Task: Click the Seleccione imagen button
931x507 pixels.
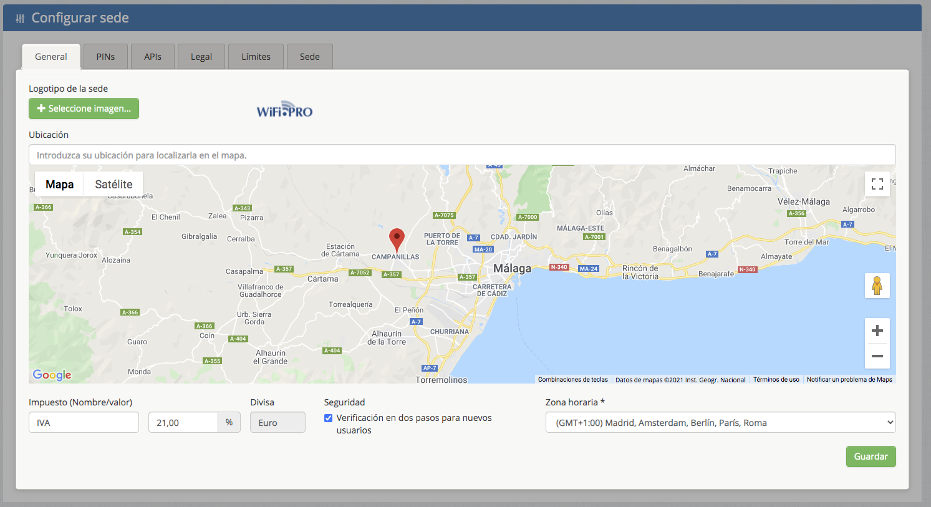Action: (x=84, y=109)
